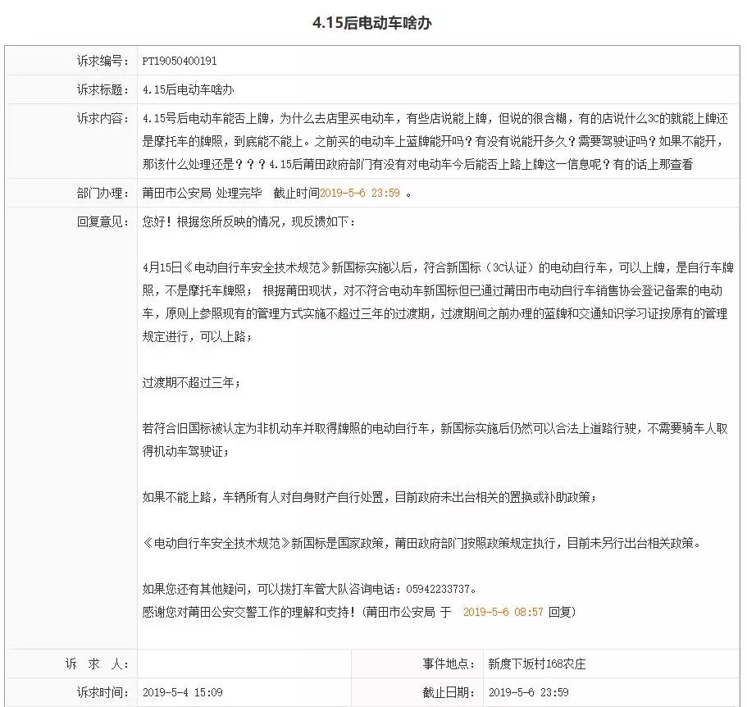Click the 部门办理 row label
Viewport: 747px width, 707px height.
pyautogui.click(x=102, y=193)
